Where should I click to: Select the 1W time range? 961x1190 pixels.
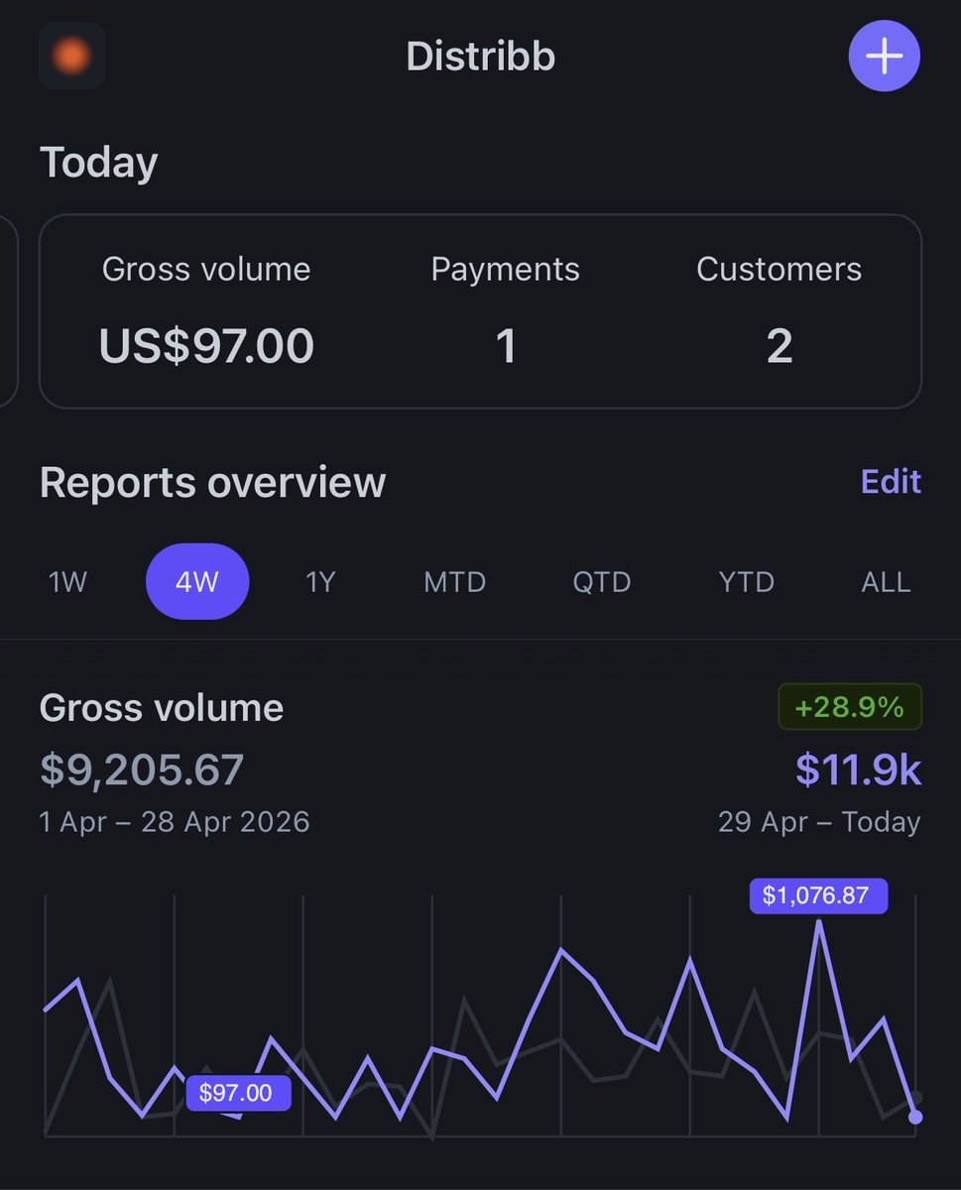(x=68, y=582)
